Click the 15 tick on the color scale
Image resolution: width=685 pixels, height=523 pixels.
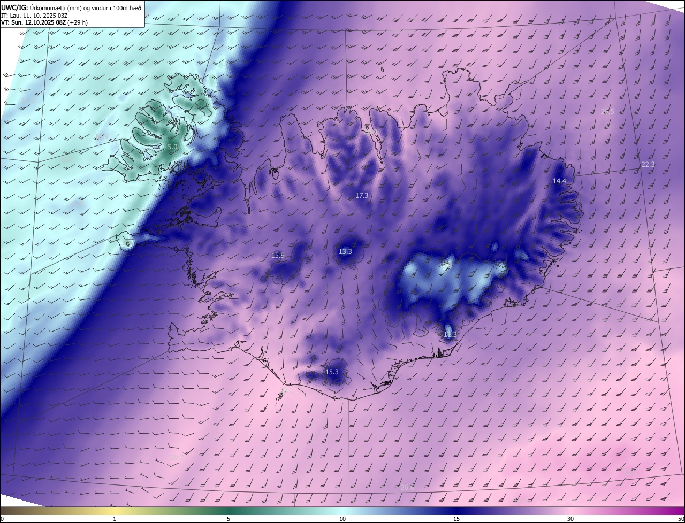point(456,519)
